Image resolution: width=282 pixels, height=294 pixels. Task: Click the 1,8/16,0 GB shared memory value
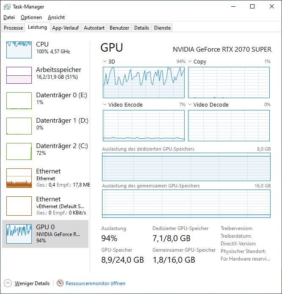click(174, 260)
